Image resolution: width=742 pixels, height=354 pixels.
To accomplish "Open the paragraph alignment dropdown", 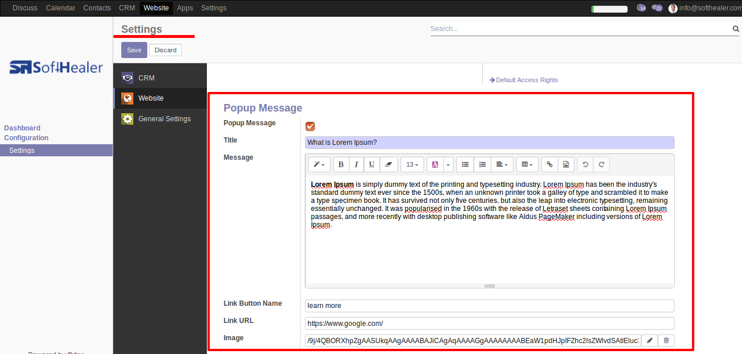I will coord(502,164).
